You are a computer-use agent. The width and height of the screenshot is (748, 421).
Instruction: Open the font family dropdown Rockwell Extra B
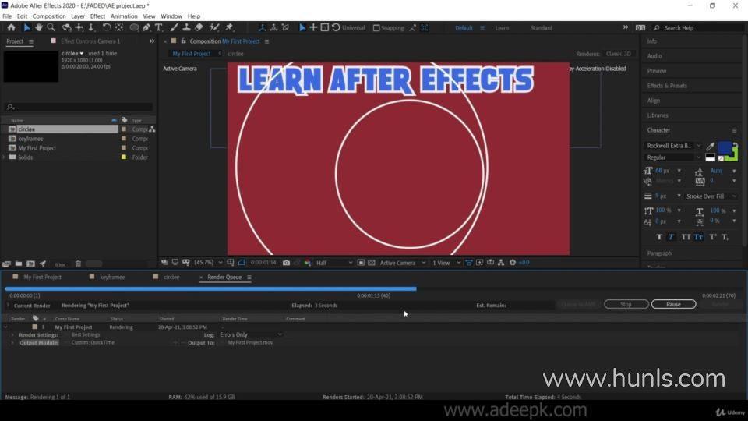(672, 146)
